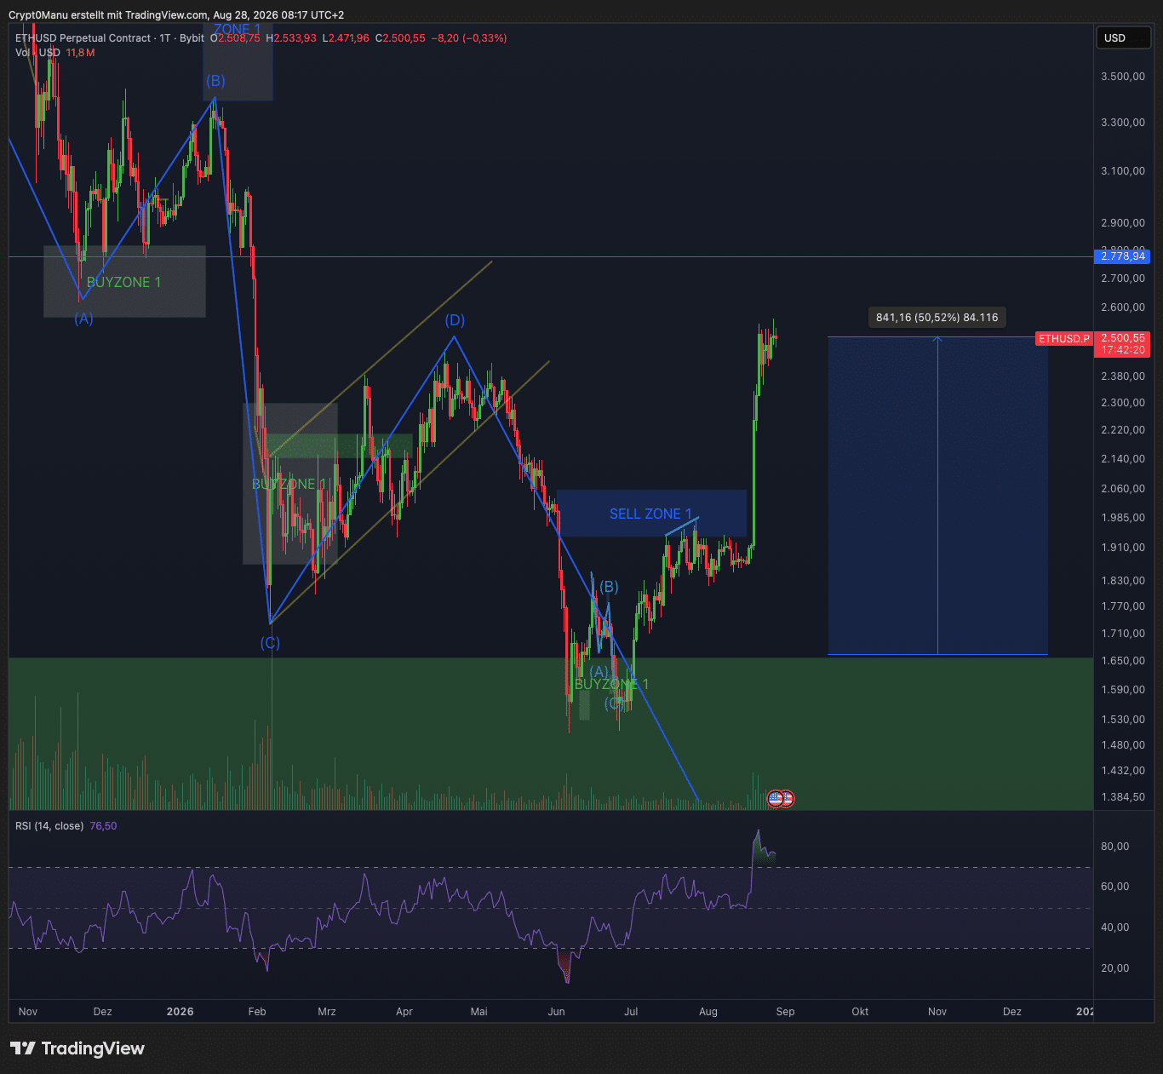The image size is (1163, 1074).
Task: Click the ETHUSD Perpetual Contract symbol title
Action: click(x=83, y=38)
